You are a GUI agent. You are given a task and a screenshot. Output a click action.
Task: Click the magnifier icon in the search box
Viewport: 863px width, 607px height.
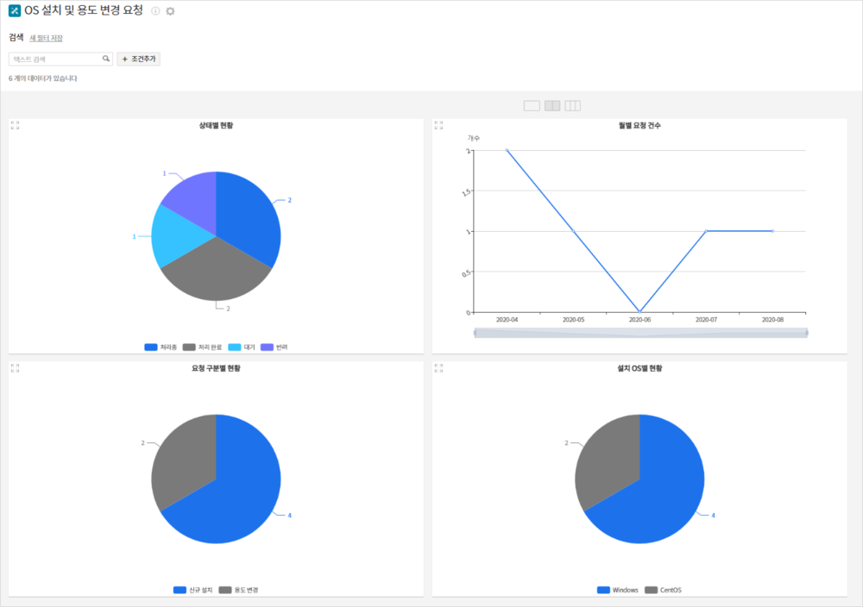point(105,59)
